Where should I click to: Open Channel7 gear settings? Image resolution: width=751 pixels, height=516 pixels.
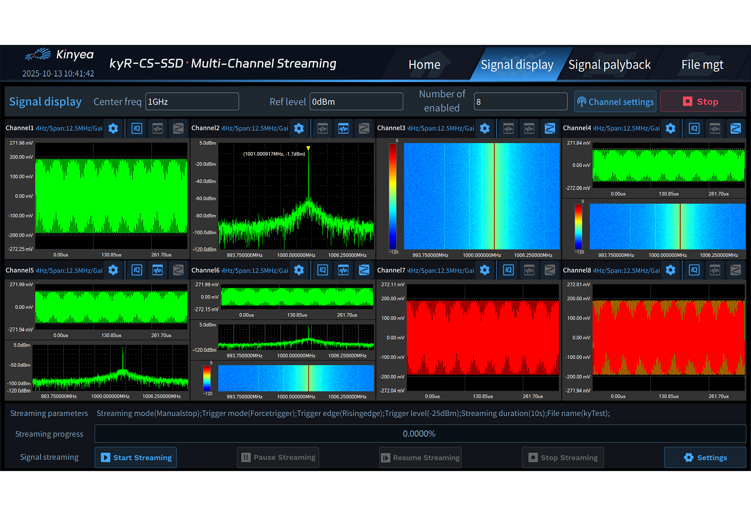(x=485, y=270)
